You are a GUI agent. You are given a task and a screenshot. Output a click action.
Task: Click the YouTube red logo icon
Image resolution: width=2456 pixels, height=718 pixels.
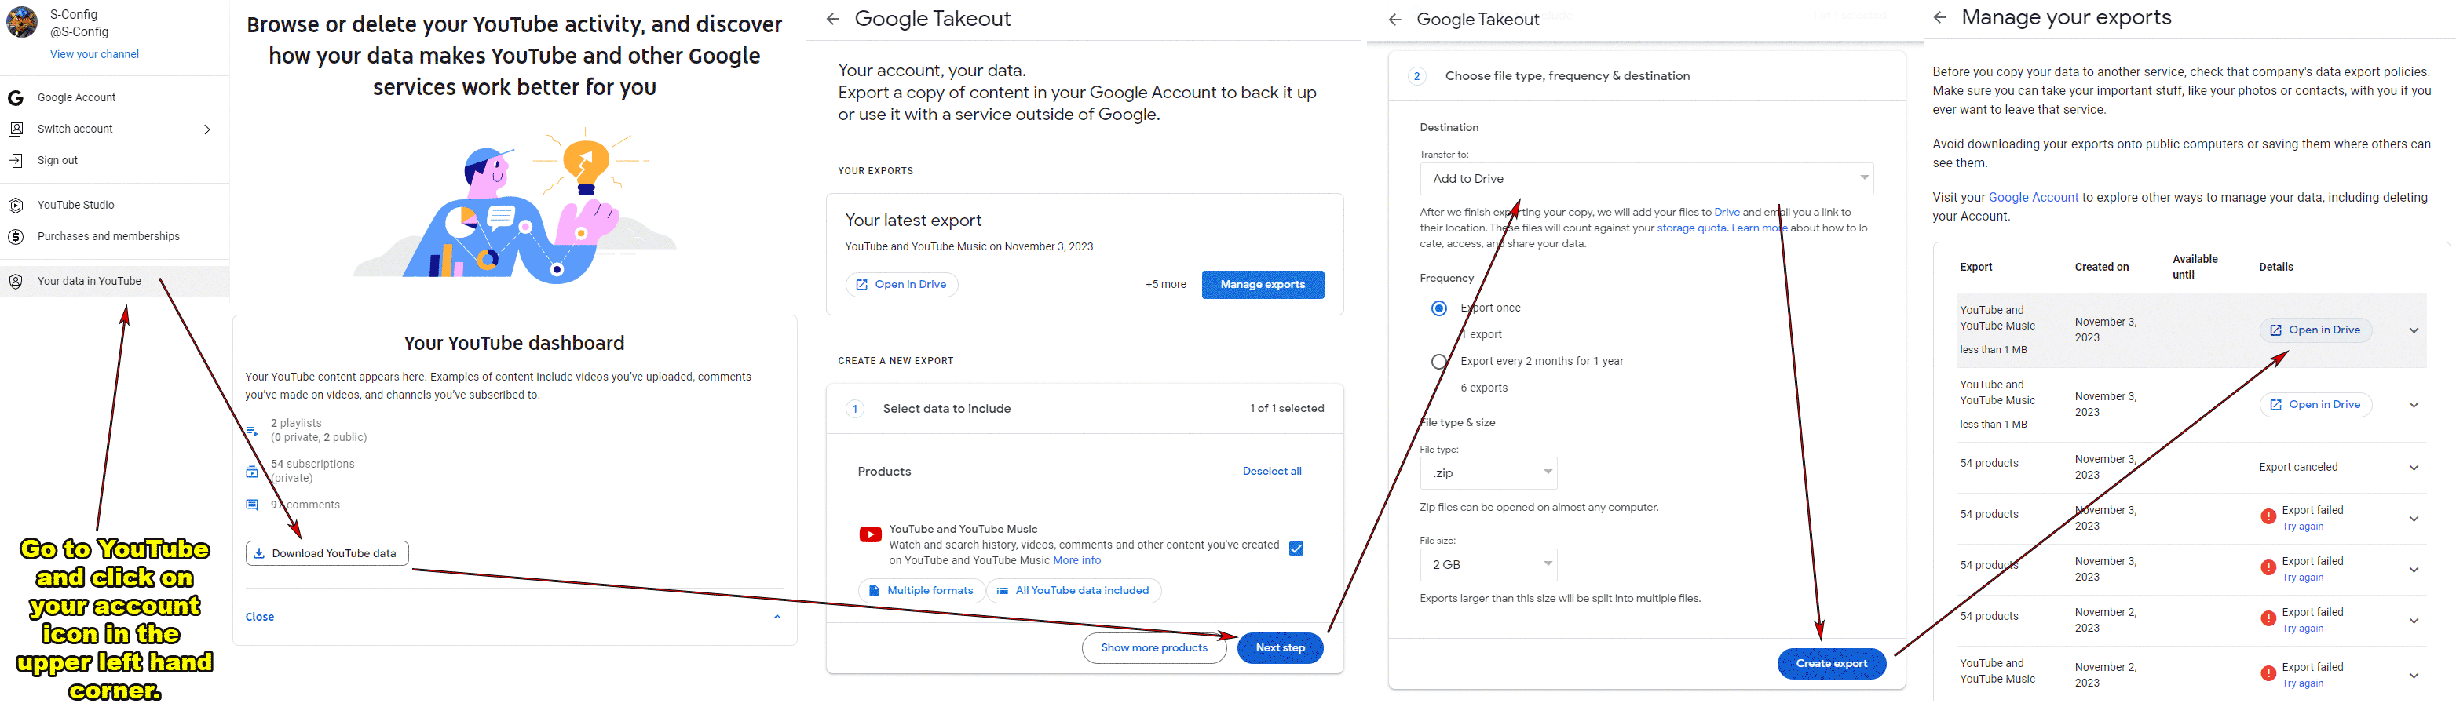(869, 534)
